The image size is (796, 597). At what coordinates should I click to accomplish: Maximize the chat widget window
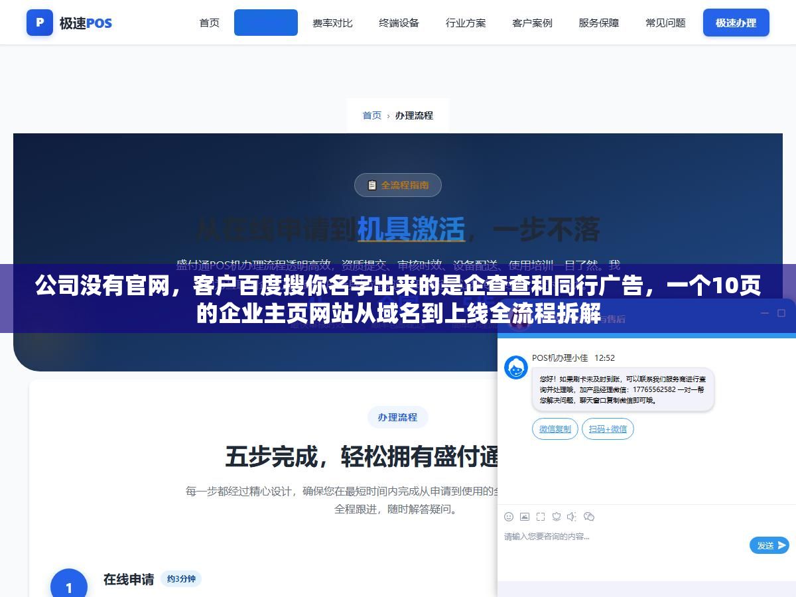[x=781, y=313]
